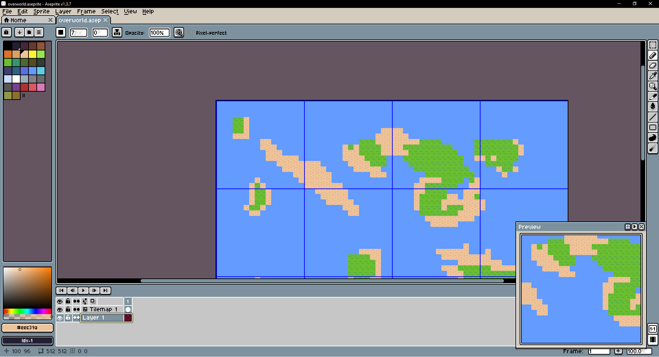Open the File menu
The width and height of the screenshot is (659, 357).
[7, 11]
